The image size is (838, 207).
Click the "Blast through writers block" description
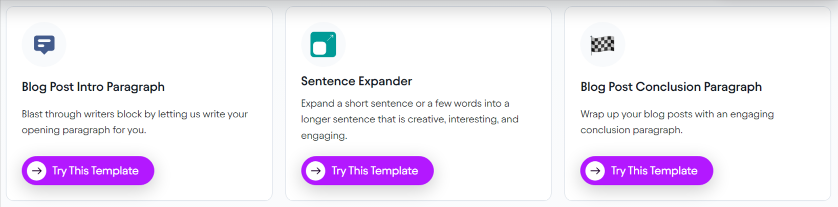pyautogui.click(x=135, y=122)
